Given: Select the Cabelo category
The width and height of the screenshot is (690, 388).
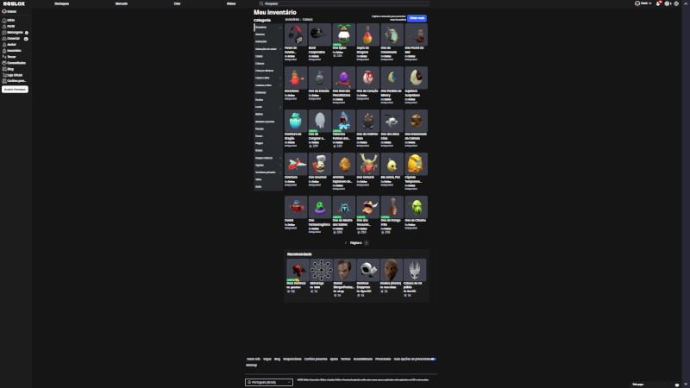Looking at the screenshot, I should 260,56.
